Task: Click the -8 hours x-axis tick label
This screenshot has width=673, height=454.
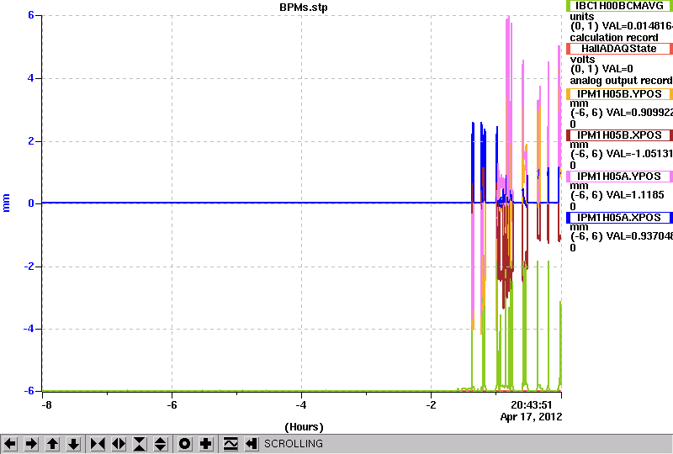Action: pyautogui.click(x=47, y=405)
